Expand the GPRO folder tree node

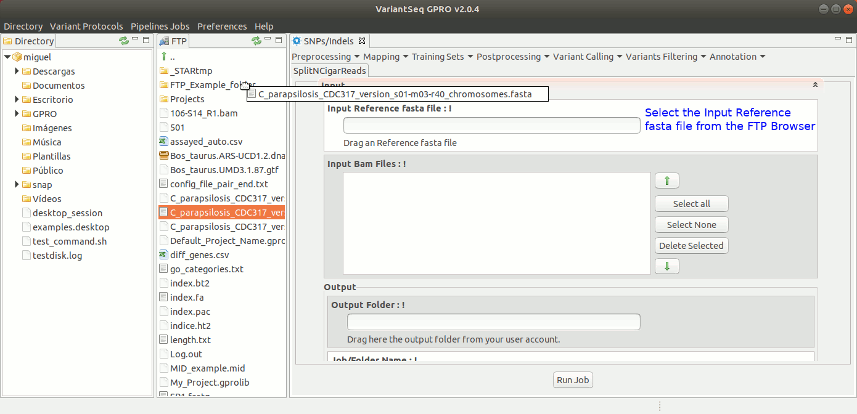(17, 114)
